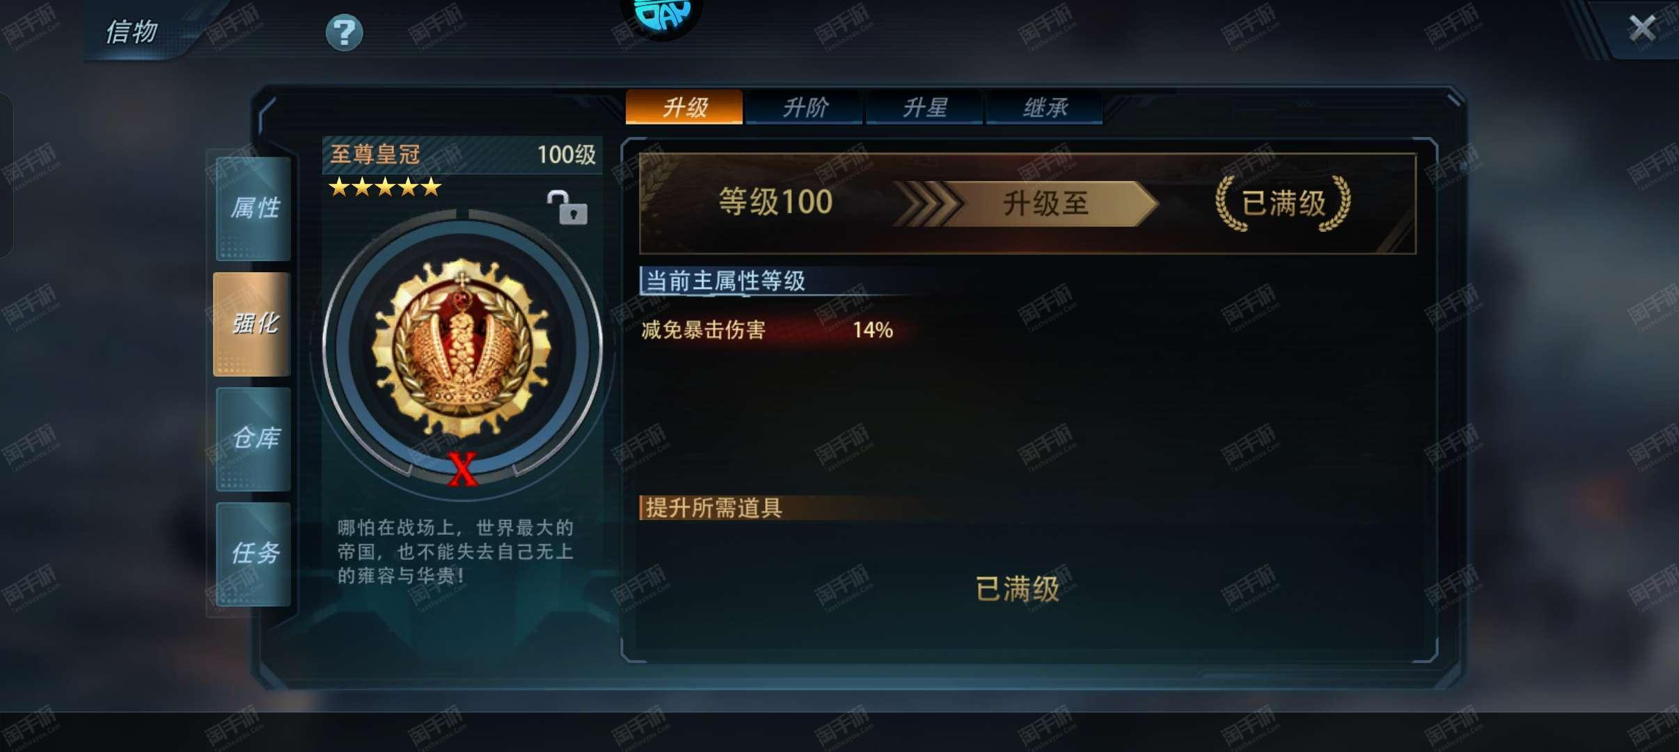The width and height of the screenshot is (1679, 752).
Task: Click the five-star rating row
Action: coord(385,187)
